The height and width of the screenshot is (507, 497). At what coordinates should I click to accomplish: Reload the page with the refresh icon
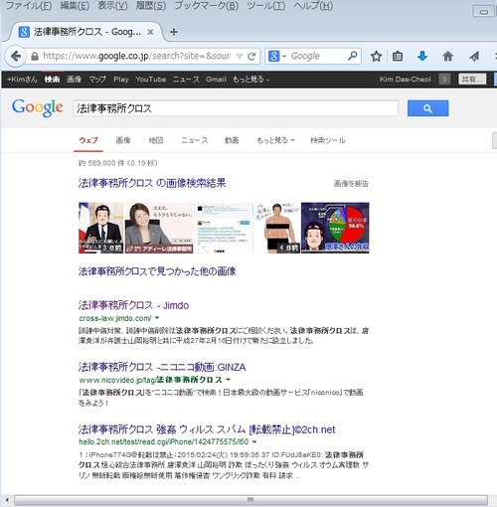251,56
